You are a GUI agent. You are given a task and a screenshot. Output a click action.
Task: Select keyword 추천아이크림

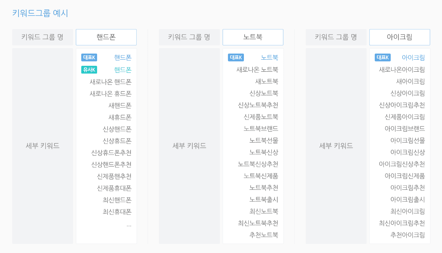pos(407,235)
